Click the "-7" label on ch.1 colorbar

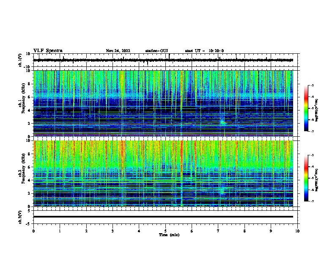click(x=312, y=131)
